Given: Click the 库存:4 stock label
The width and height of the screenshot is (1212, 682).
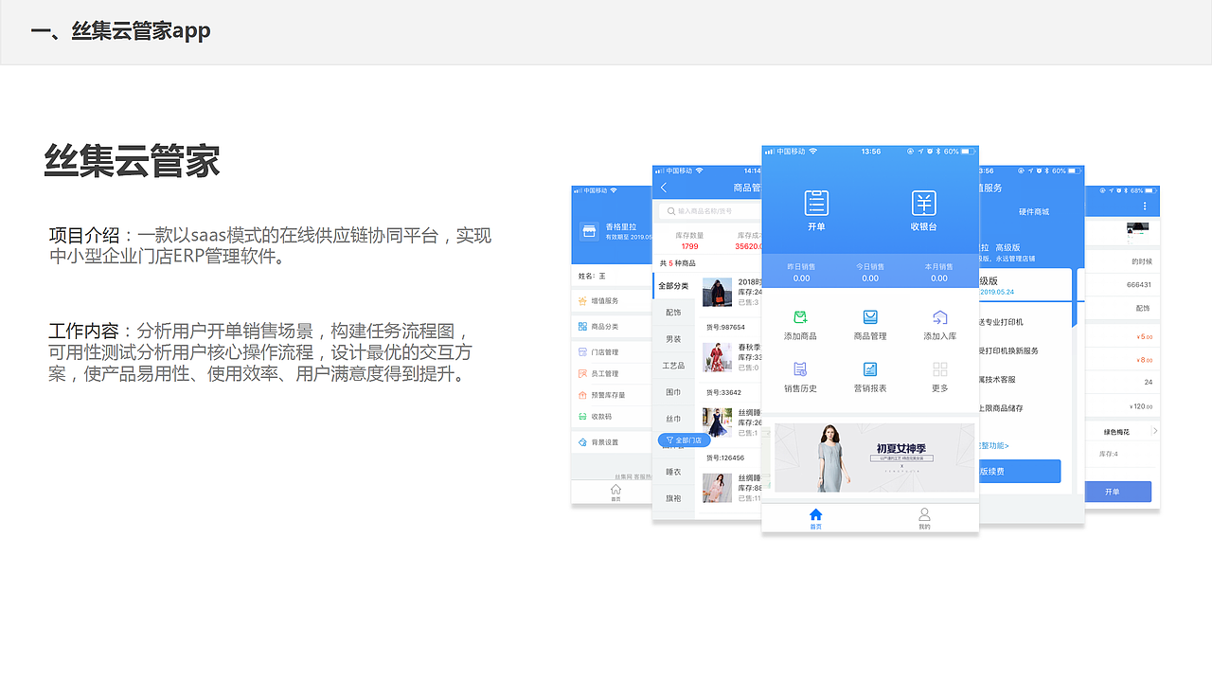Looking at the screenshot, I should (x=1108, y=454).
